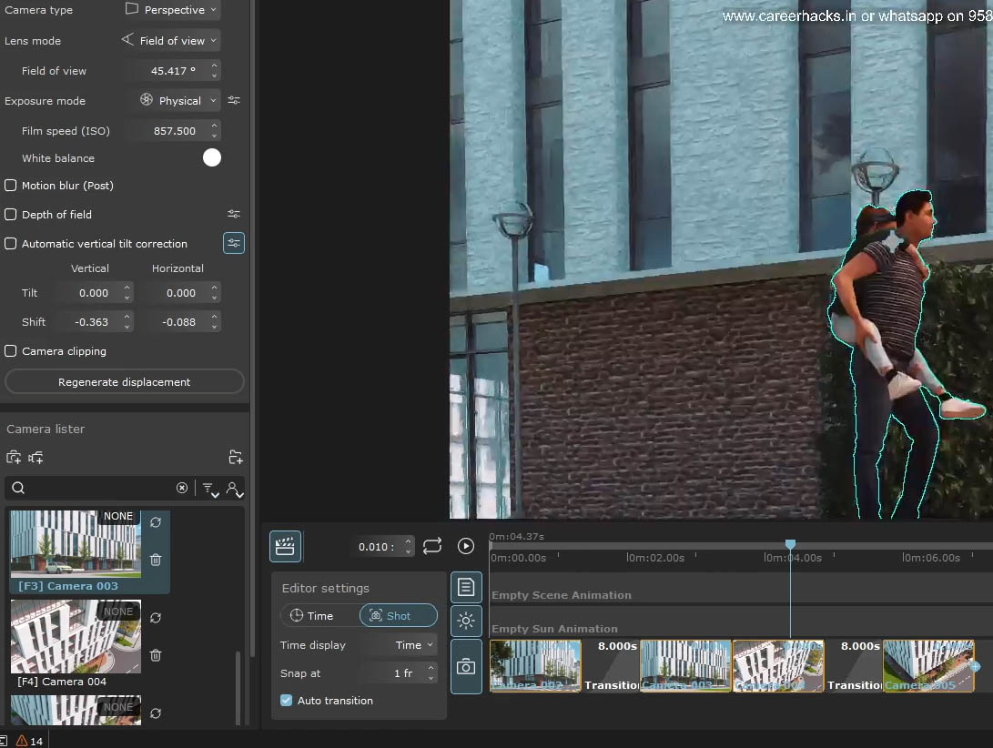
Task: Open the movie editor clapperboard icon
Action: click(285, 546)
